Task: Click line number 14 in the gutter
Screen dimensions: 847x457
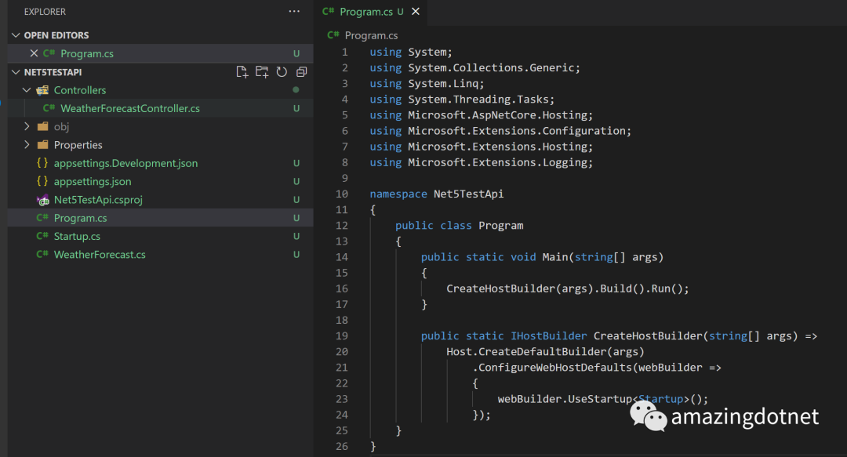Action: tap(341, 257)
